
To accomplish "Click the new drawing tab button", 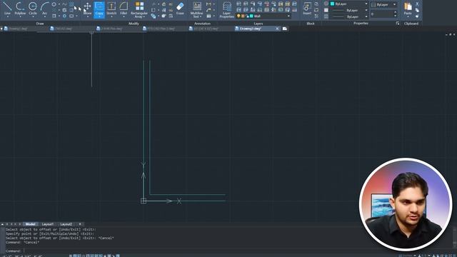I will (x=285, y=29).
